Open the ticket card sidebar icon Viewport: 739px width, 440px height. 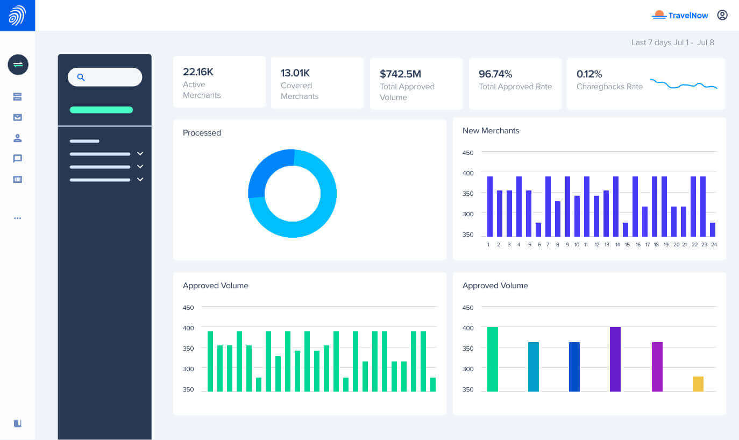click(18, 180)
